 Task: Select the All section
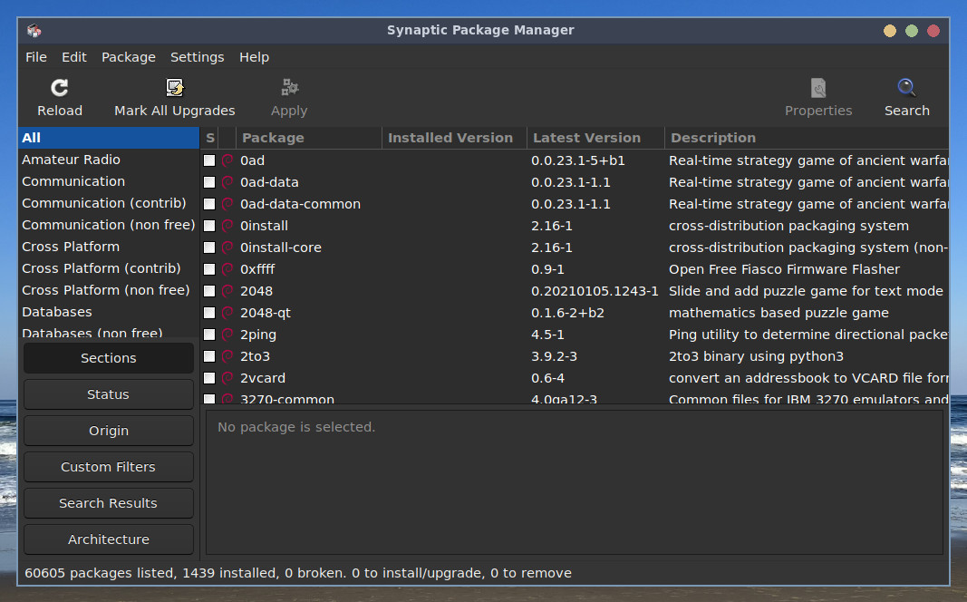(109, 138)
